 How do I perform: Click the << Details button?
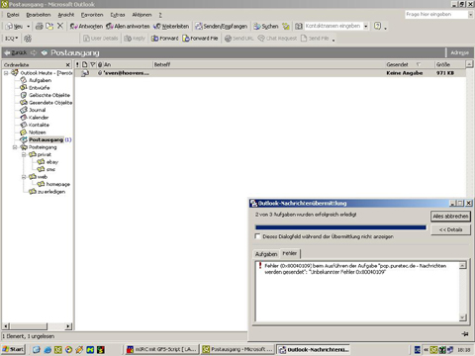(x=450, y=229)
